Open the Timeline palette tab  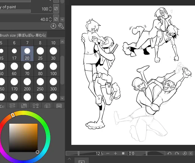point(82,161)
